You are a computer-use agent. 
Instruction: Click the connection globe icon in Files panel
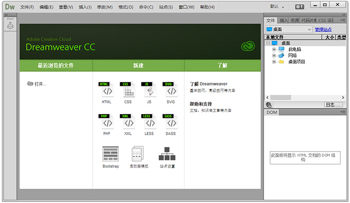[x=269, y=105]
